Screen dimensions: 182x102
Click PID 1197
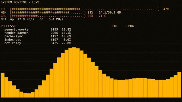[x=54, y=36]
